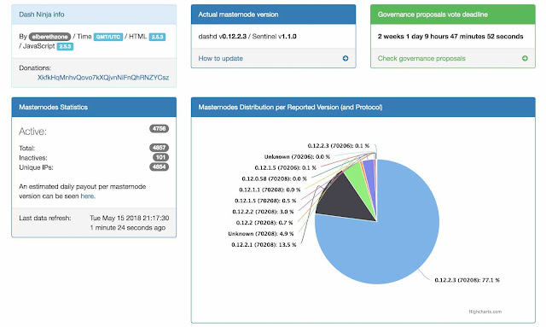Click the 1 minute 24 seconds ago text
The image size is (546, 327).
point(127,228)
